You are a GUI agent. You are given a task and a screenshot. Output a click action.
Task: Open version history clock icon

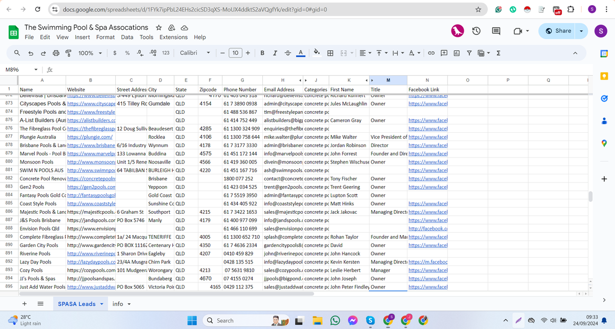click(x=476, y=31)
